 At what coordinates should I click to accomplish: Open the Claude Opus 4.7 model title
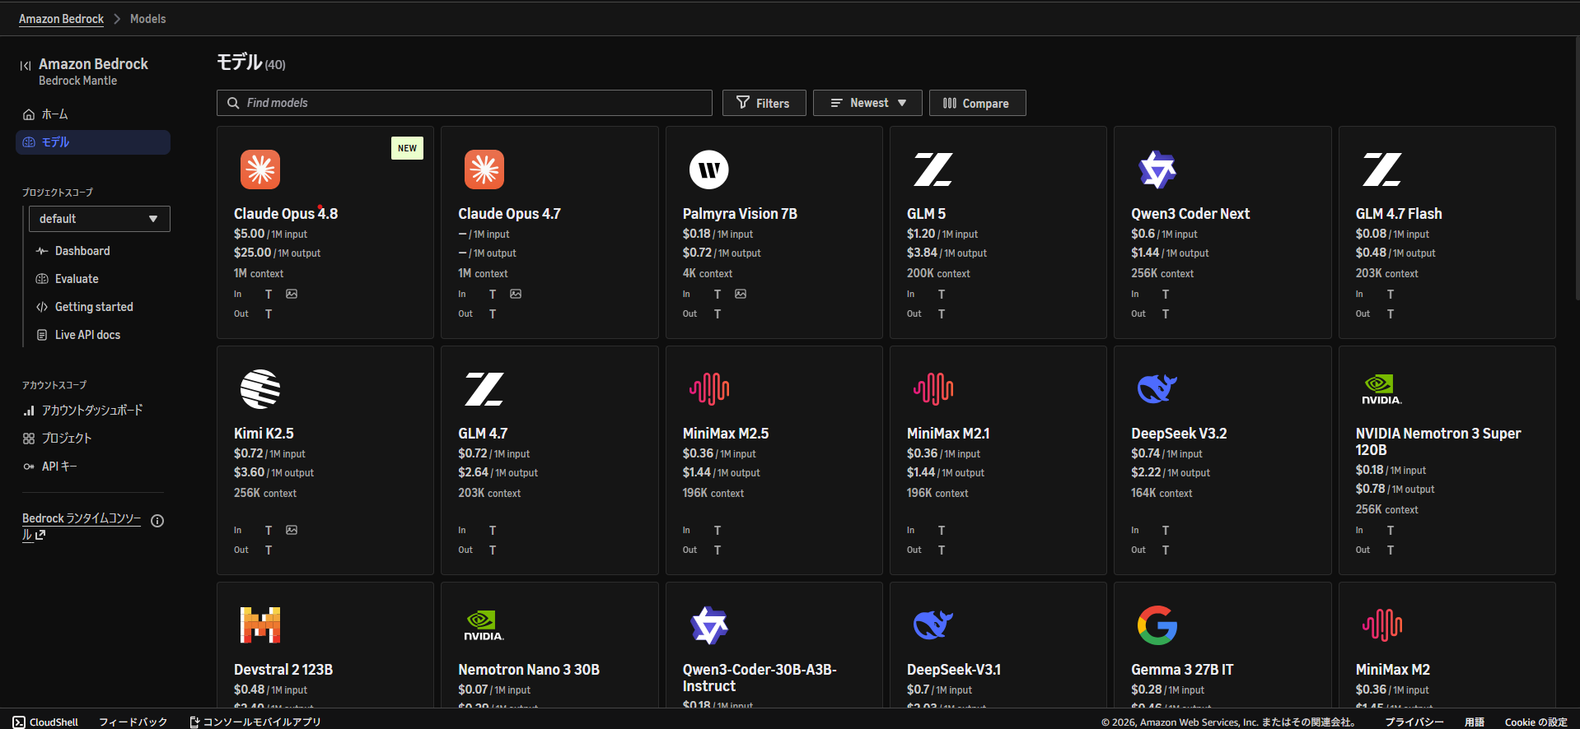tap(509, 214)
